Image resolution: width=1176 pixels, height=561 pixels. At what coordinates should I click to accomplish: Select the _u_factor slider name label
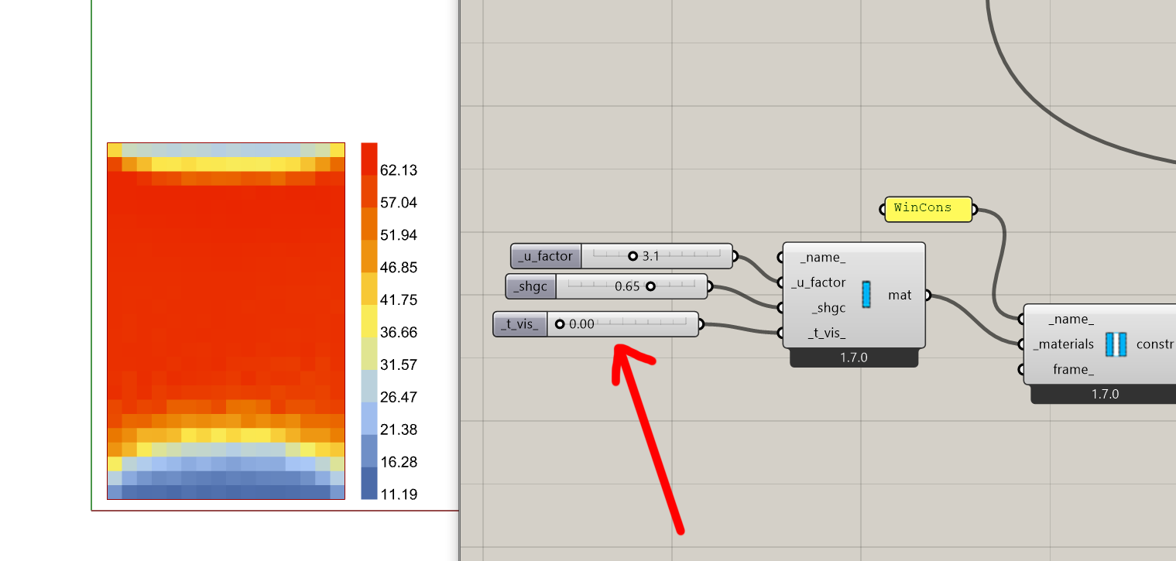[x=546, y=256]
